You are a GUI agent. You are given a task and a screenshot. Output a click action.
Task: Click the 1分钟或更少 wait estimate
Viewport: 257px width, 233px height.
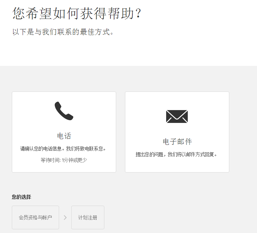click(x=74, y=160)
